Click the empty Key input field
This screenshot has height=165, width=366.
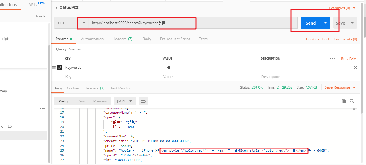[x=112, y=77]
